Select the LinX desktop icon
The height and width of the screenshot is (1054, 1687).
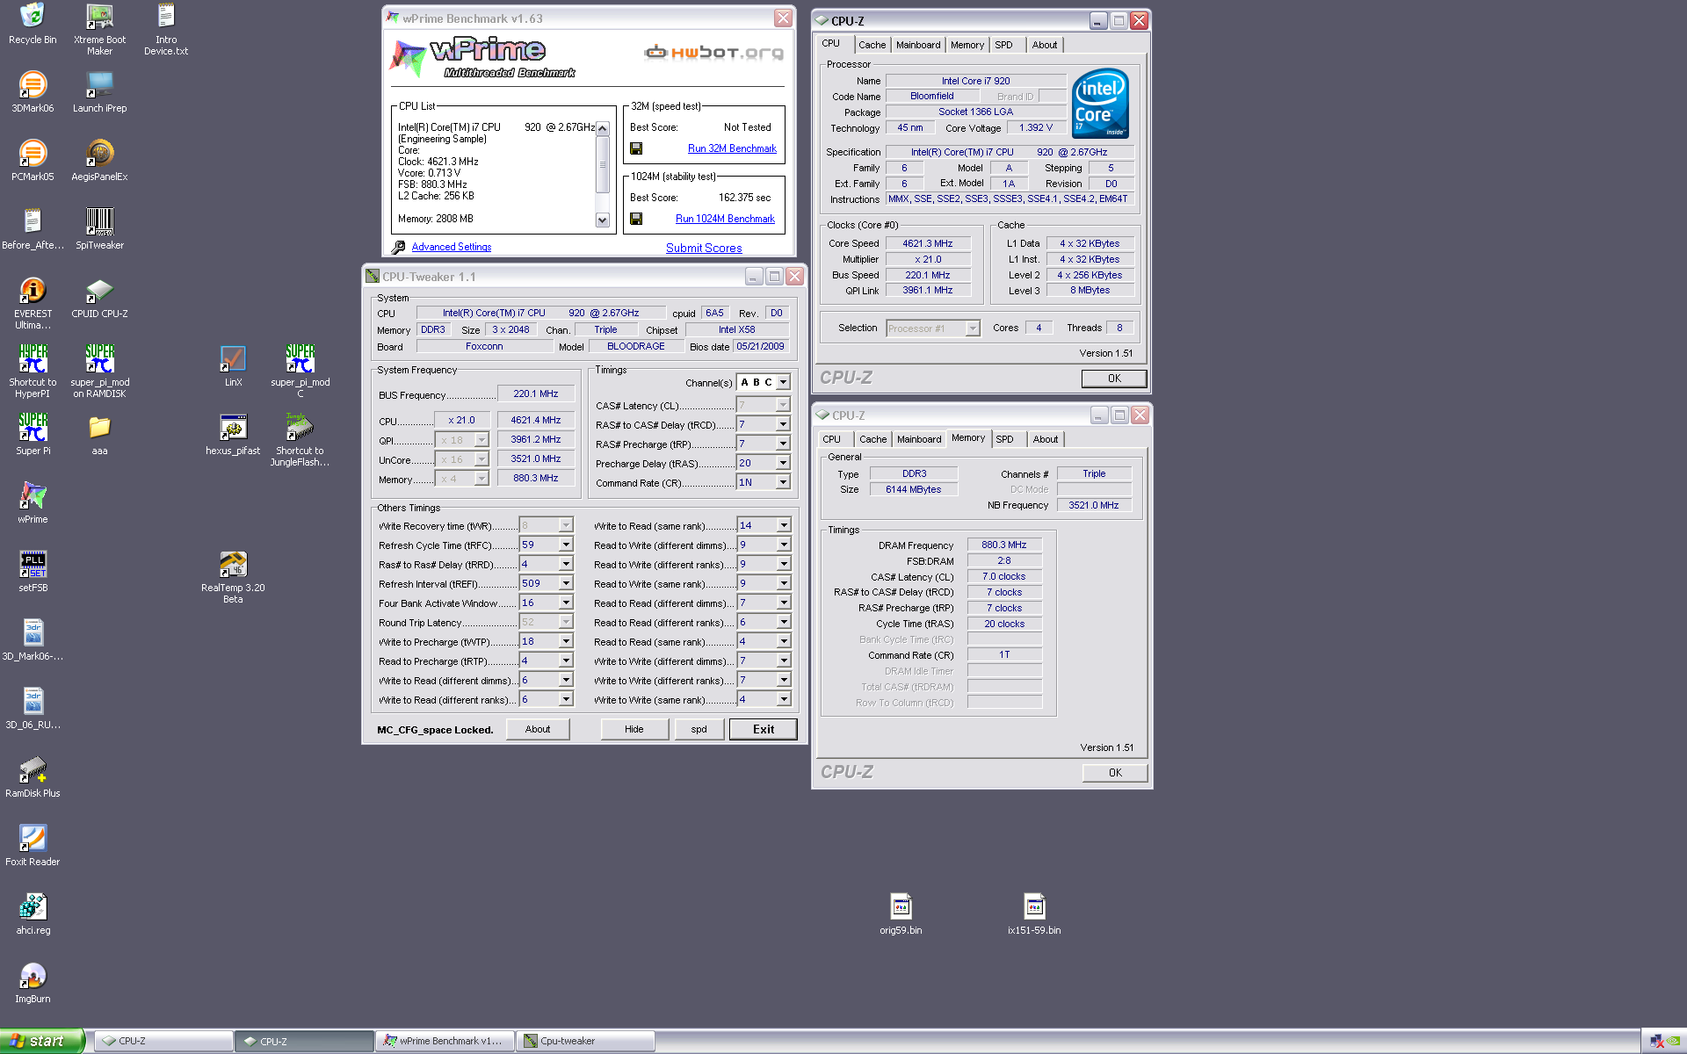coord(233,365)
